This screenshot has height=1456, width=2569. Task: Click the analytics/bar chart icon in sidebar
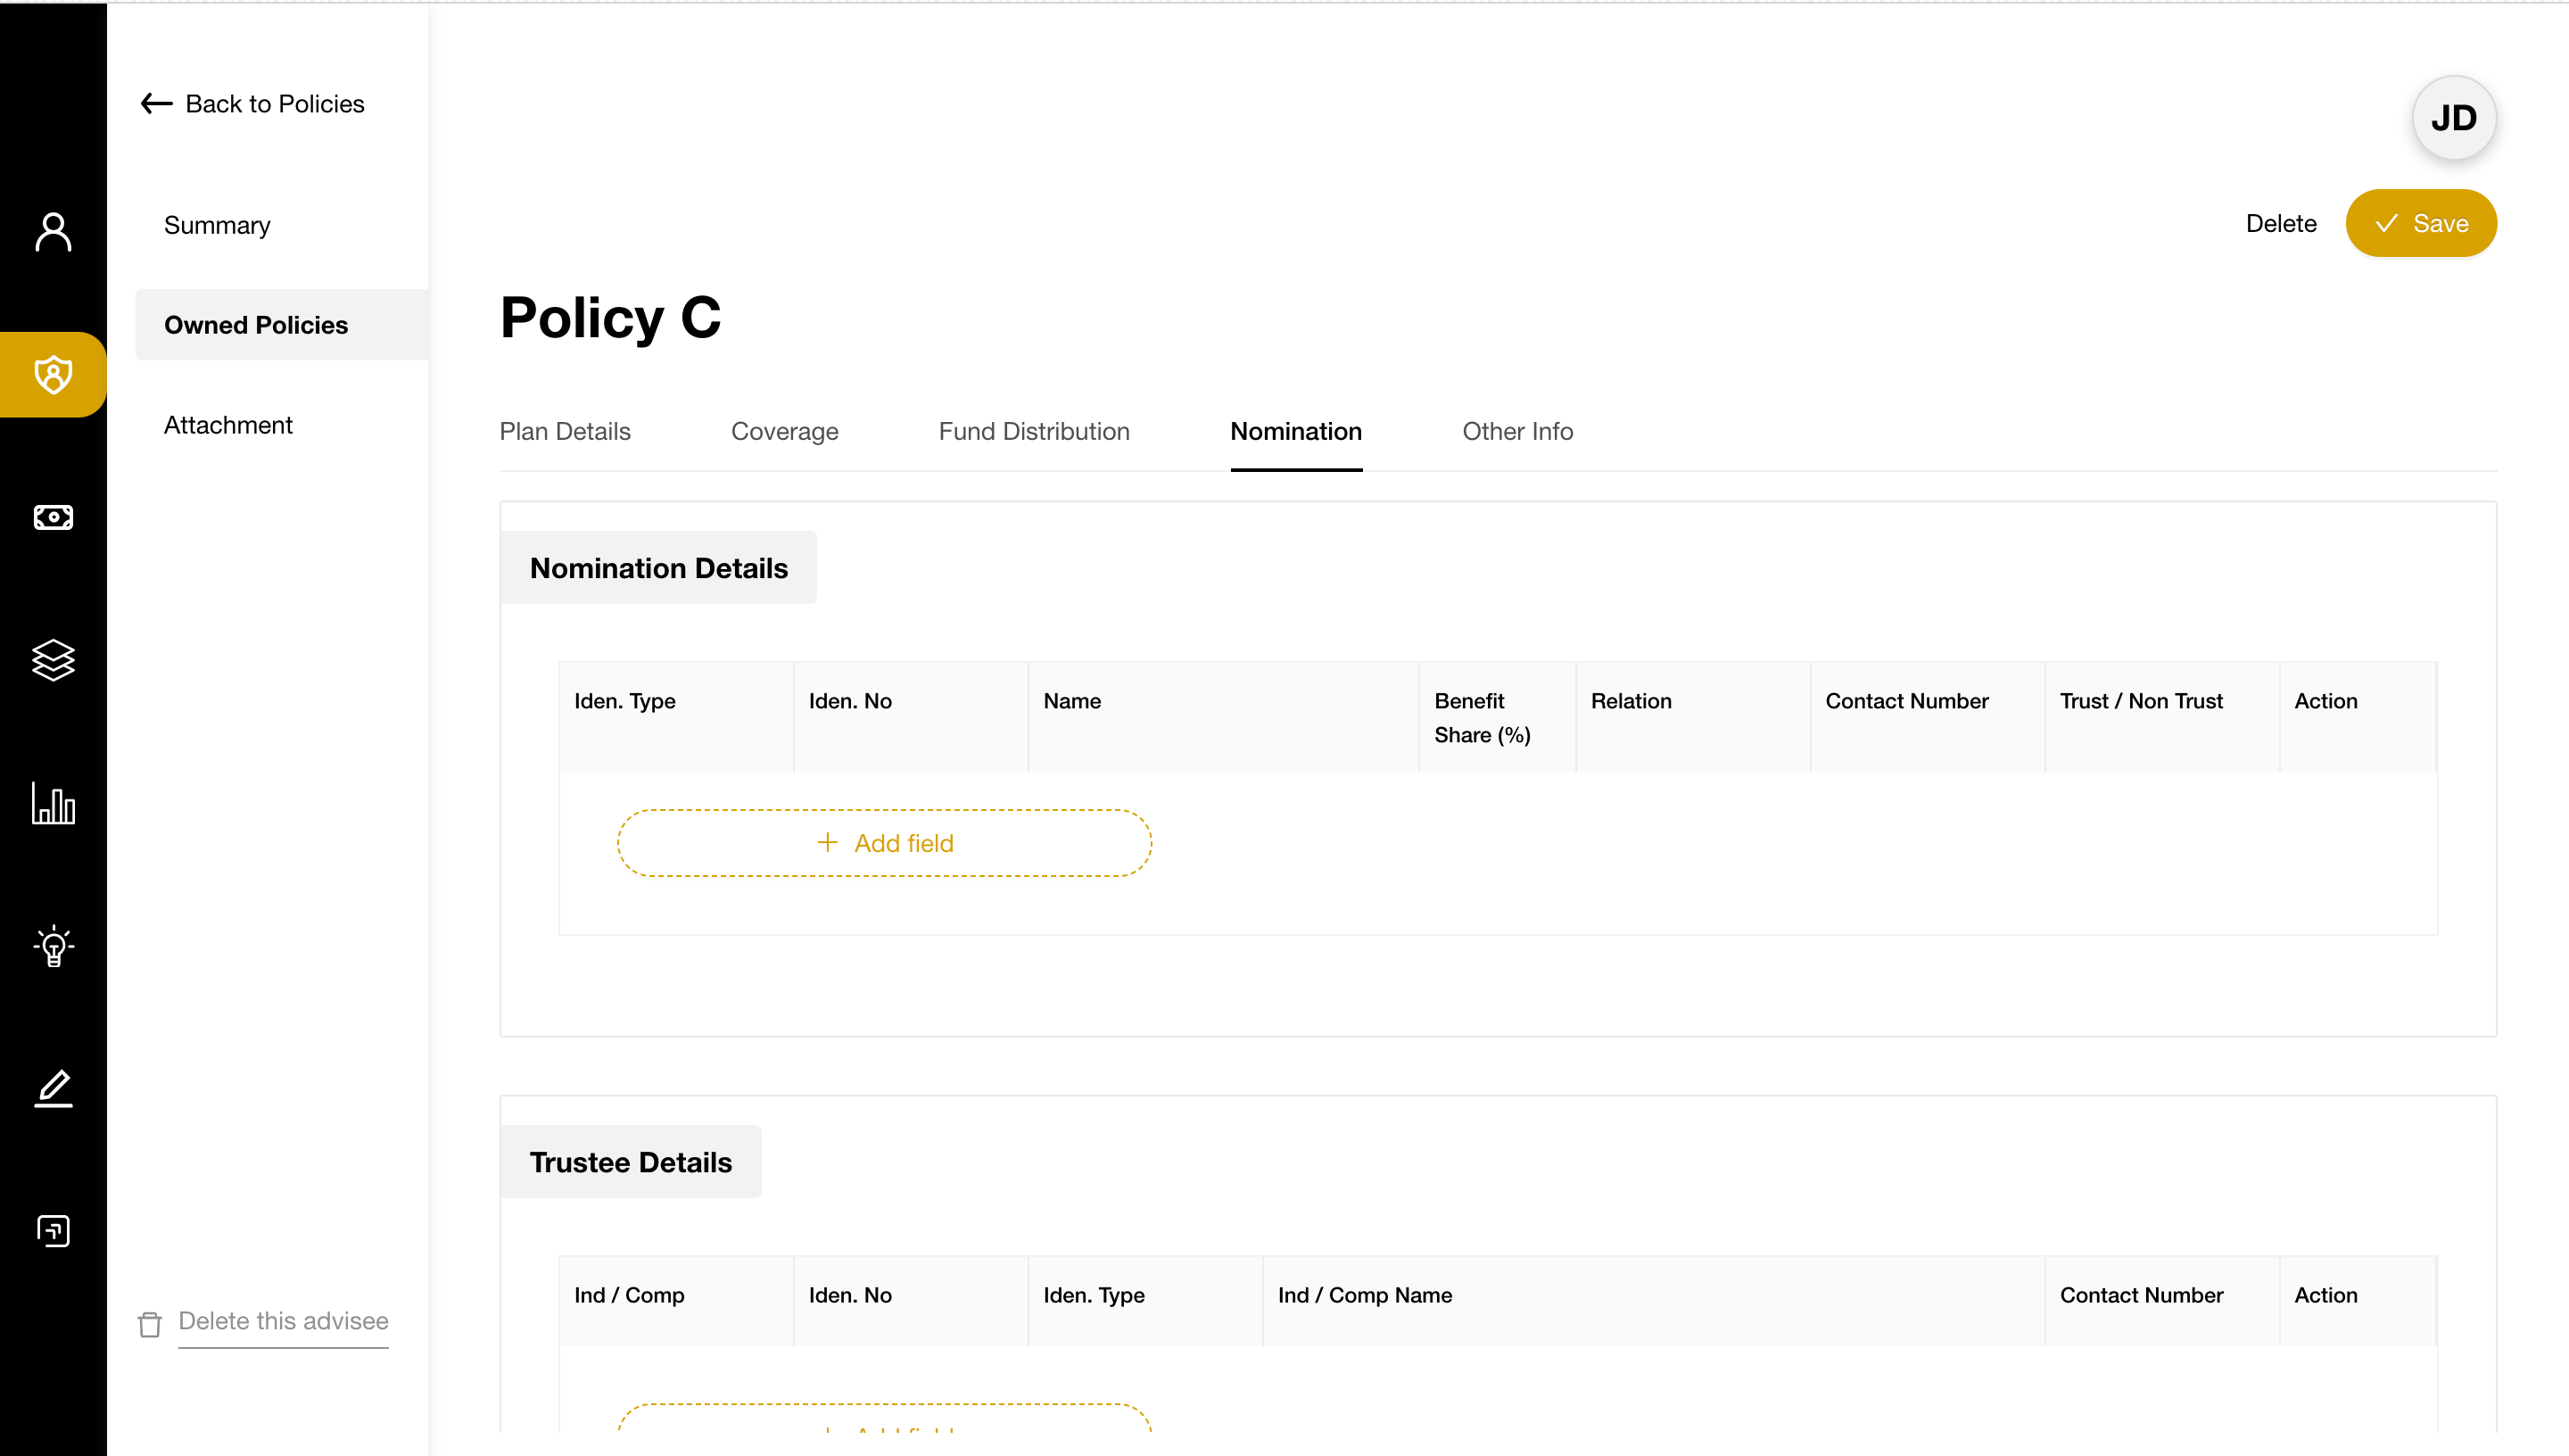click(53, 803)
